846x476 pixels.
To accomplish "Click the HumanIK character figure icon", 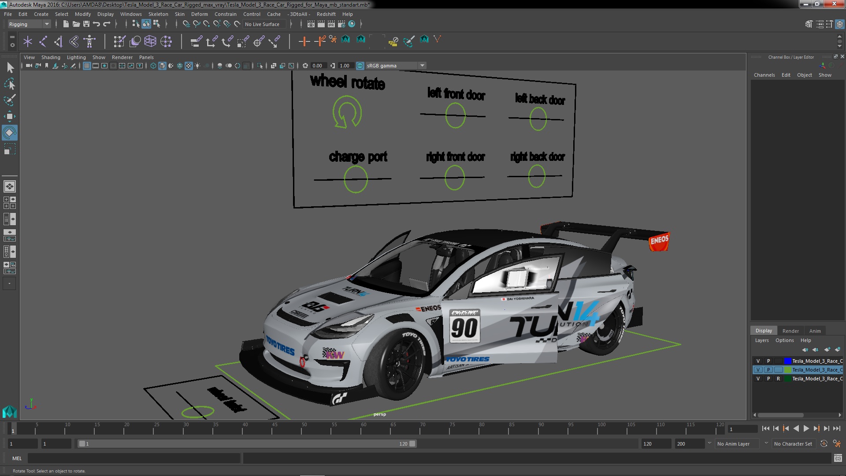I will pyautogui.click(x=89, y=41).
